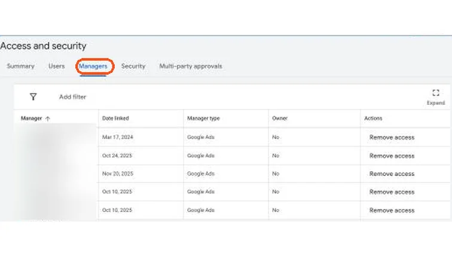Click the Owner column header
This screenshot has height=255, width=452.
click(280, 119)
